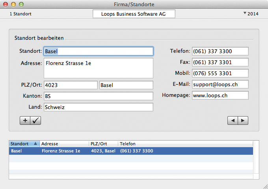
Task: Click the green zoom window button
Action: coord(21,4)
